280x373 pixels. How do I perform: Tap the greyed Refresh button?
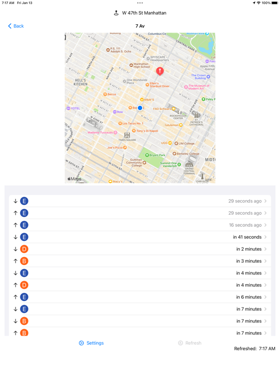pyautogui.click(x=190, y=343)
